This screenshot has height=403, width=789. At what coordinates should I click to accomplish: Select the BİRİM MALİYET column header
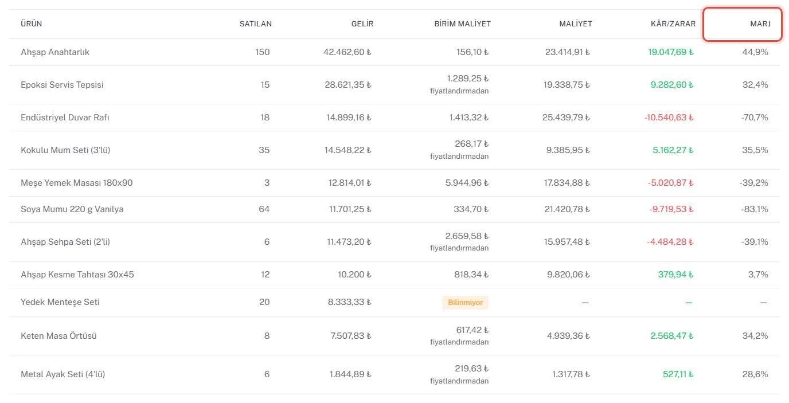point(462,24)
